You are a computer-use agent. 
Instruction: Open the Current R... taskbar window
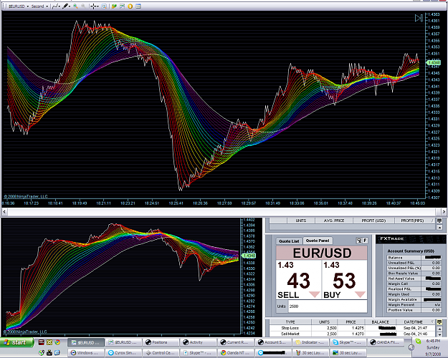coord(236,342)
